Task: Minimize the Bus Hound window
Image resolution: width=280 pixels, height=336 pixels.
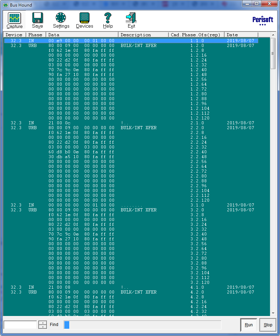Action: coord(247,4)
